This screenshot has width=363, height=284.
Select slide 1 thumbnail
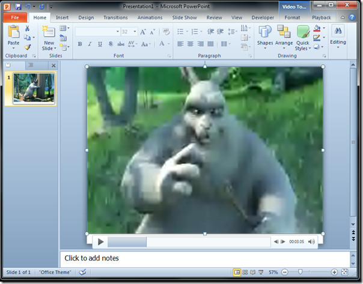(x=34, y=88)
